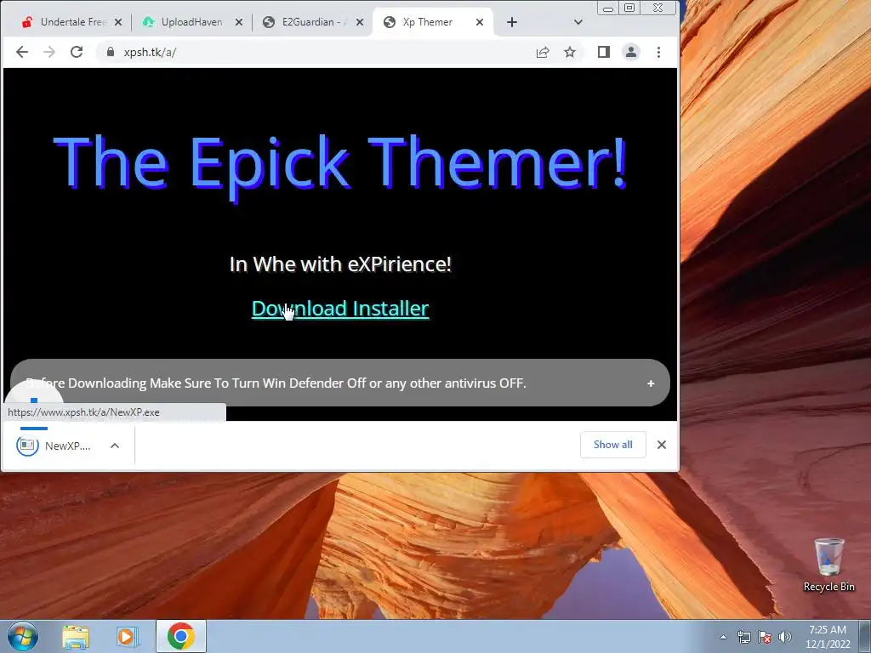Minimize the Chrome window
The image size is (871, 653).
pyautogui.click(x=608, y=8)
